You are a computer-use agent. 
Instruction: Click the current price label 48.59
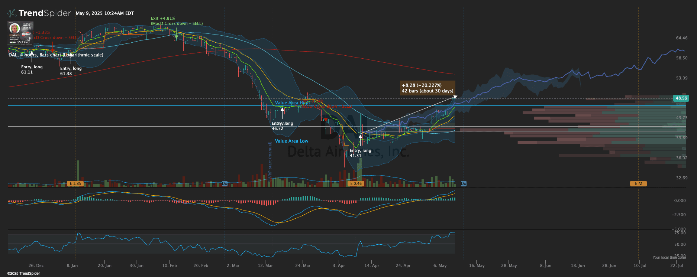coord(681,98)
